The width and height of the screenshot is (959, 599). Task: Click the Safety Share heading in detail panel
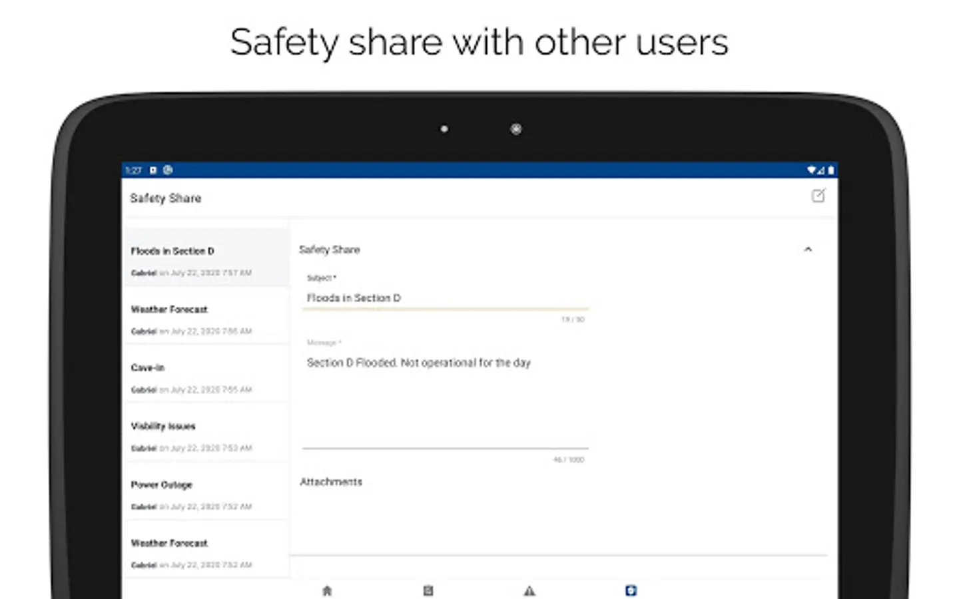[x=330, y=250]
